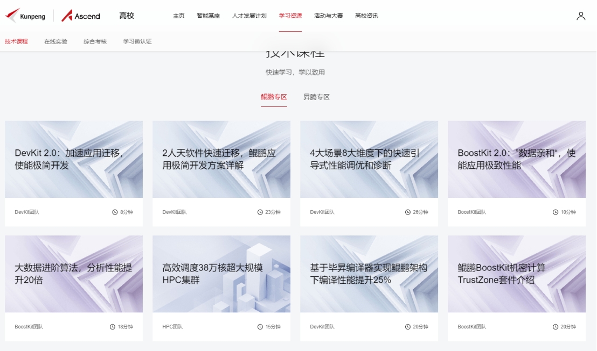Click clock icon beside 15分钟 duration
Screen dimensions: 597x351
pyautogui.click(x=260, y=327)
